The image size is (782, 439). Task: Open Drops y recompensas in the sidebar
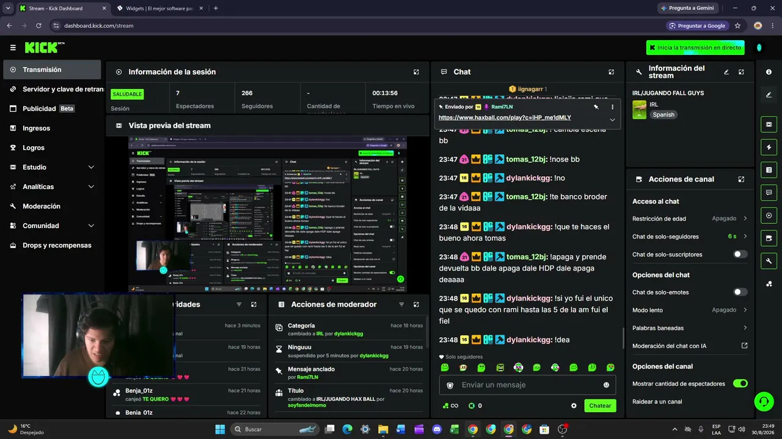pyautogui.click(x=52, y=245)
